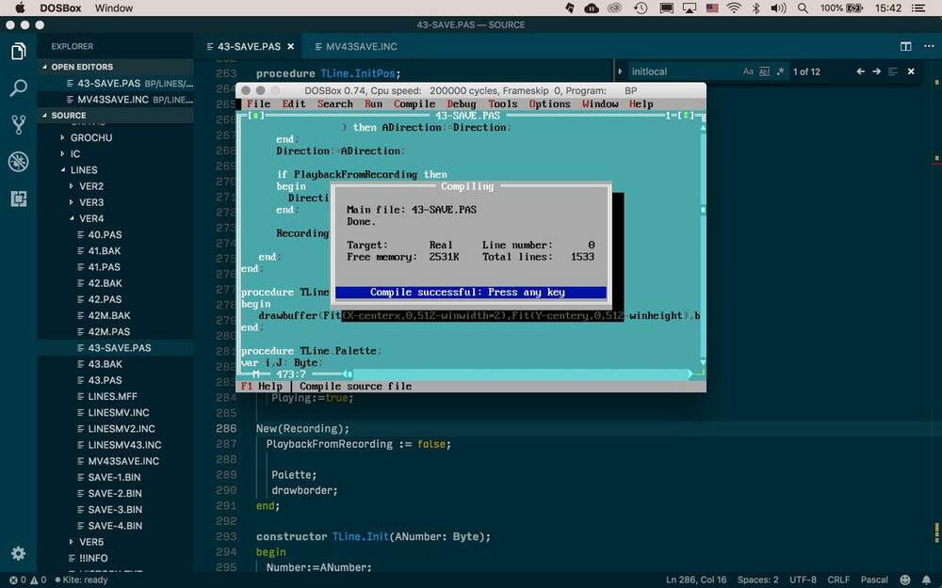Screen dimensions: 942x588
Task: Change language mode via Pascal
Action: 874,580
